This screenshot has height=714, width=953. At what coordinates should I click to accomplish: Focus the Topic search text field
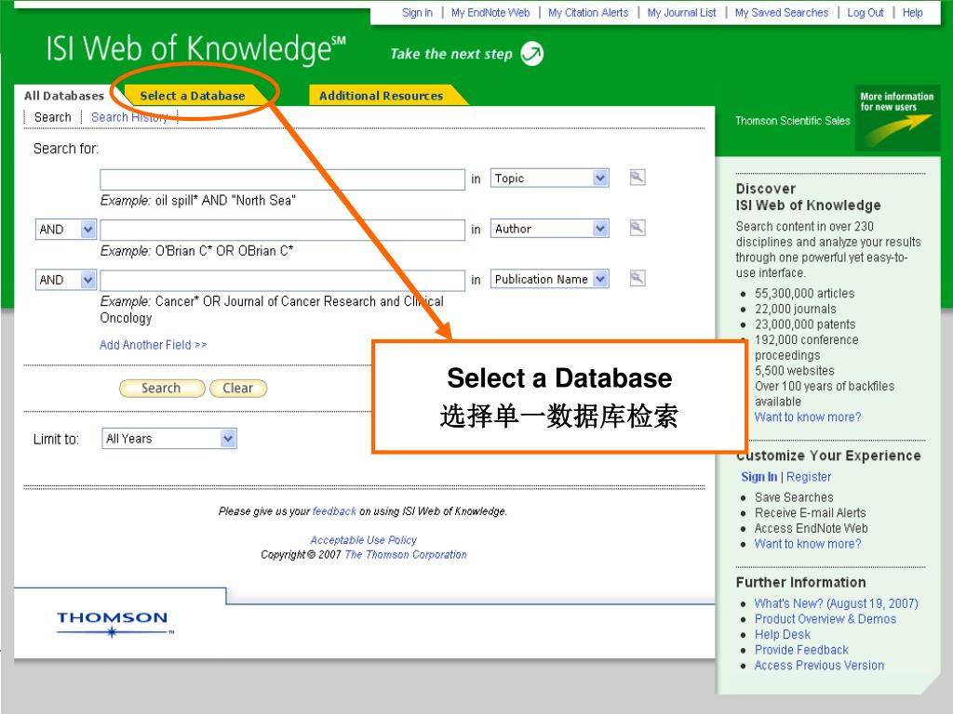[x=283, y=179]
